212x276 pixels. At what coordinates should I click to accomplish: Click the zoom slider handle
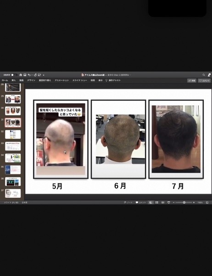pyautogui.click(x=184, y=202)
